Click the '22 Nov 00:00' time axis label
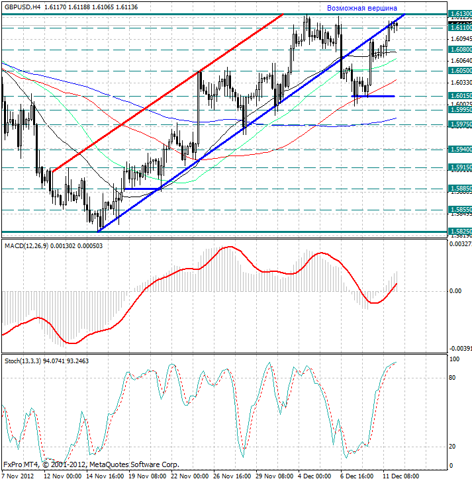Viewport: 472px width, 481px height. click(x=189, y=476)
